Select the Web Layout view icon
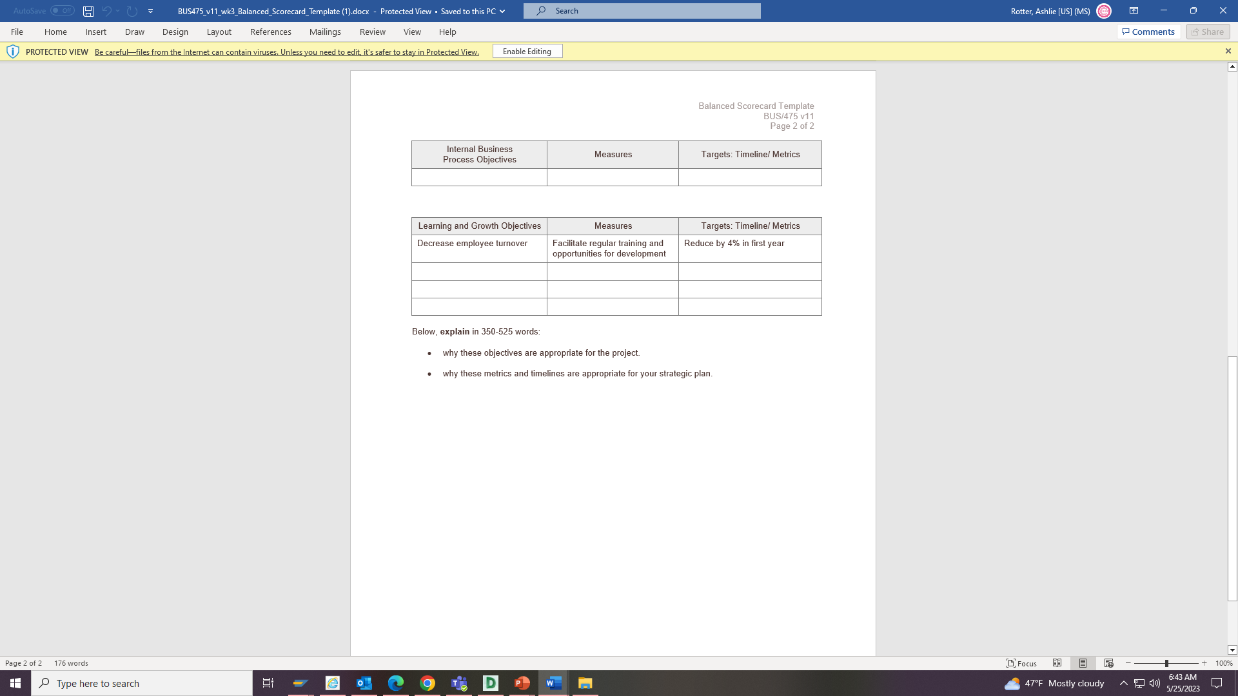The width and height of the screenshot is (1238, 696). [1108, 663]
